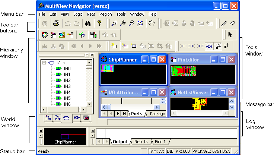Click the PinEditor window thumbnail
Screen dimensions: 274x155
click(184, 71)
